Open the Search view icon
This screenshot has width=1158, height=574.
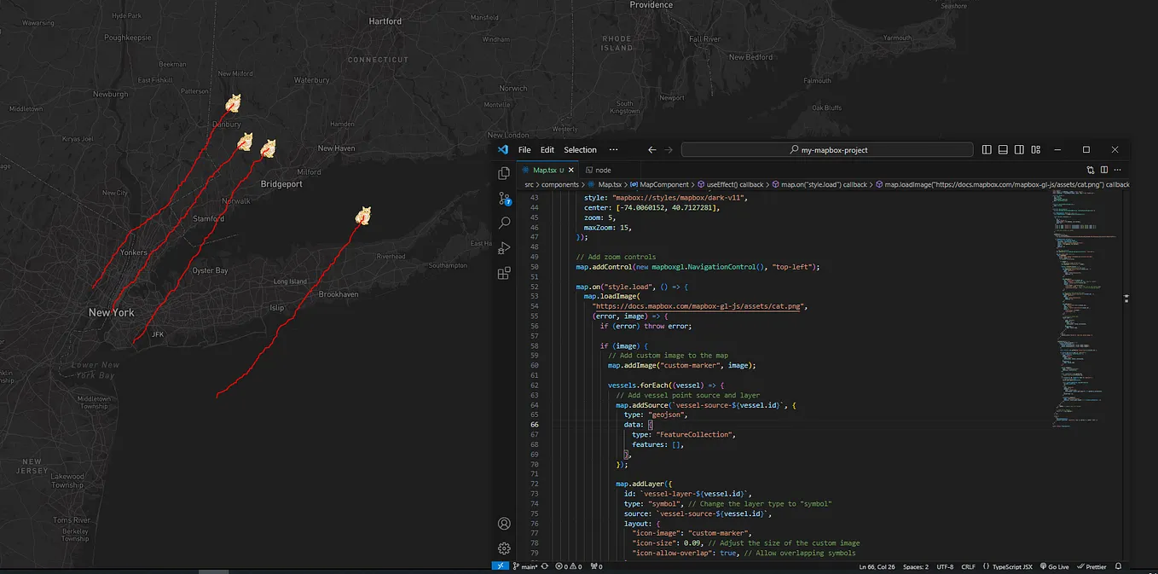504,223
